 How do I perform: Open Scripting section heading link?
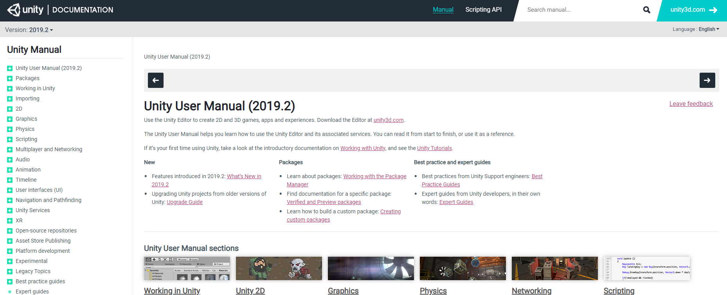(x=619, y=291)
